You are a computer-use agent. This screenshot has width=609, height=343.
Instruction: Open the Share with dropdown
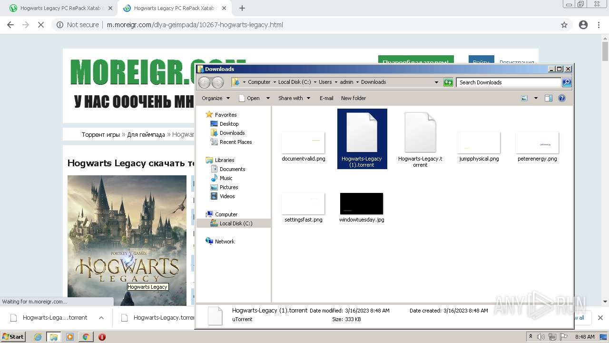coord(294,98)
